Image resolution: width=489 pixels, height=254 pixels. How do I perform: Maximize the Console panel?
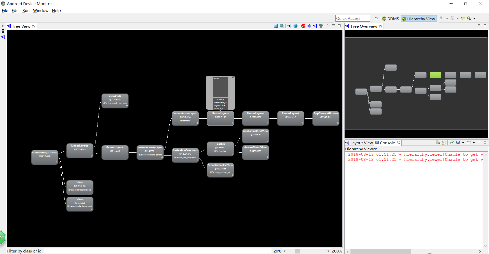click(x=485, y=142)
